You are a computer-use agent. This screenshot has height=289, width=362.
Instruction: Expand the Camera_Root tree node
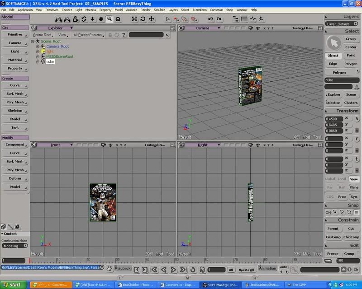pyautogui.click(x=38, y=47)
